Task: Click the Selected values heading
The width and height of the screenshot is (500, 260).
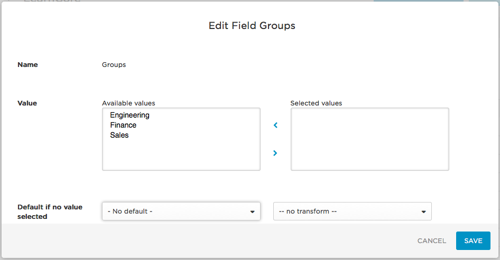Action: [316, 103]
